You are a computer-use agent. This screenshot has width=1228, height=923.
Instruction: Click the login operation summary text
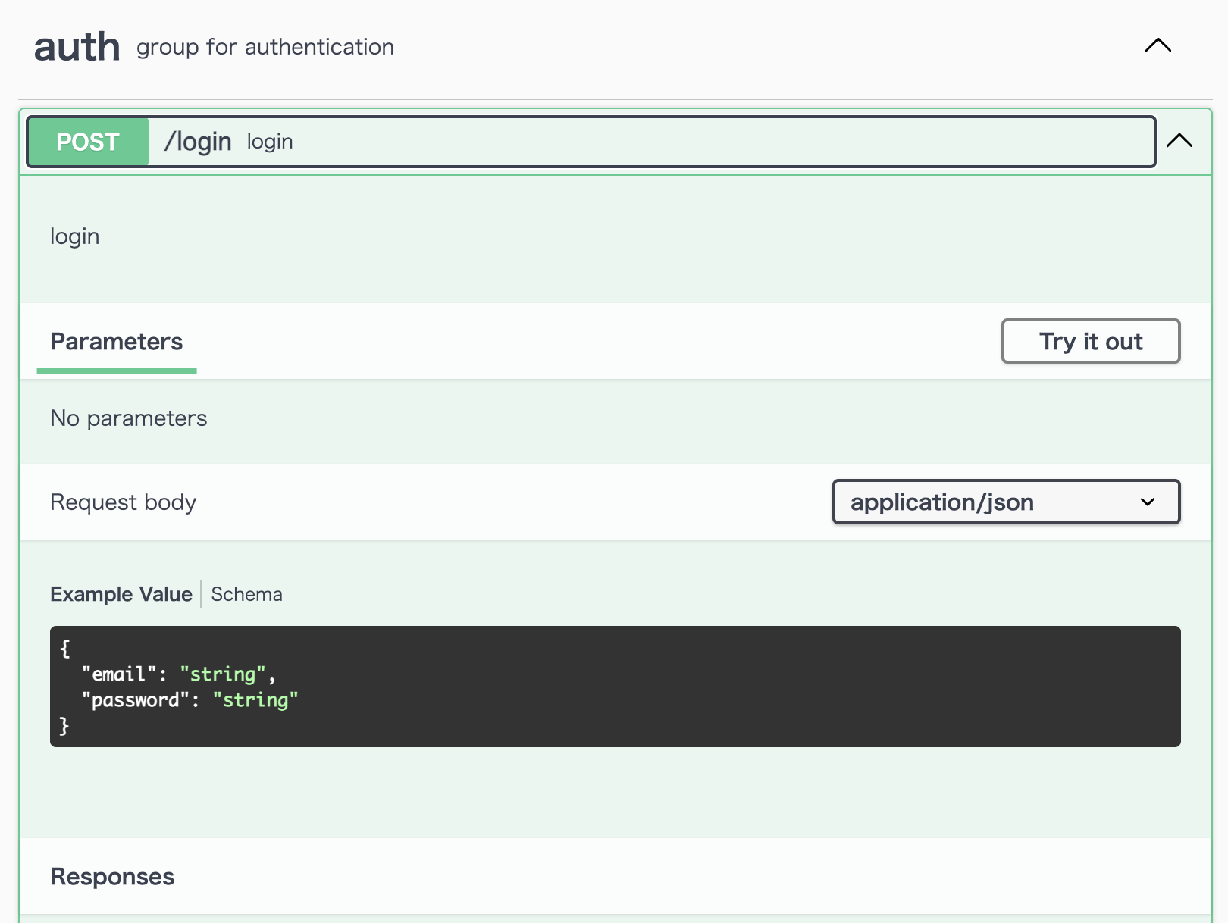coord(270,141)
